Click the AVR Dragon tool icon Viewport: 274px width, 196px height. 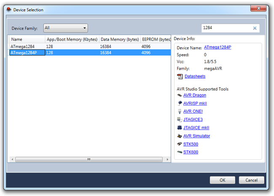point(180,95)
